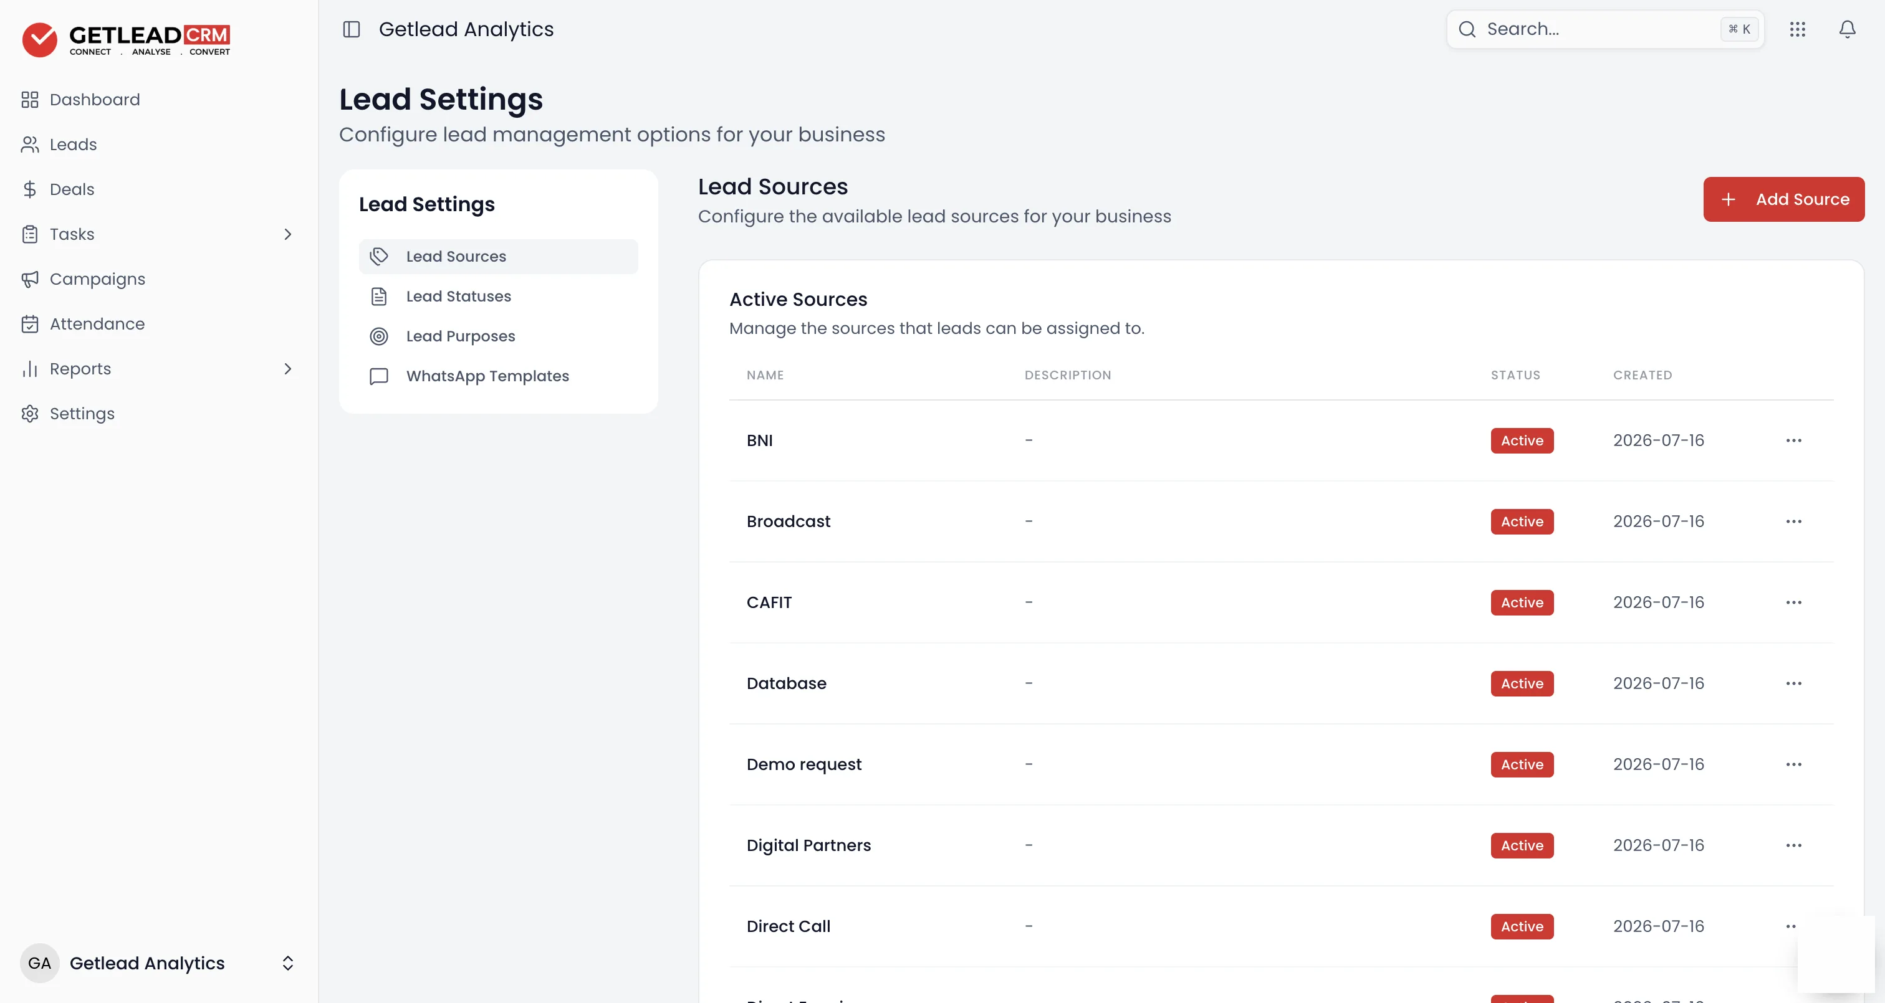Click the NAME column header
This screenshot has width=1885, height=1003.
click(765, 375)
